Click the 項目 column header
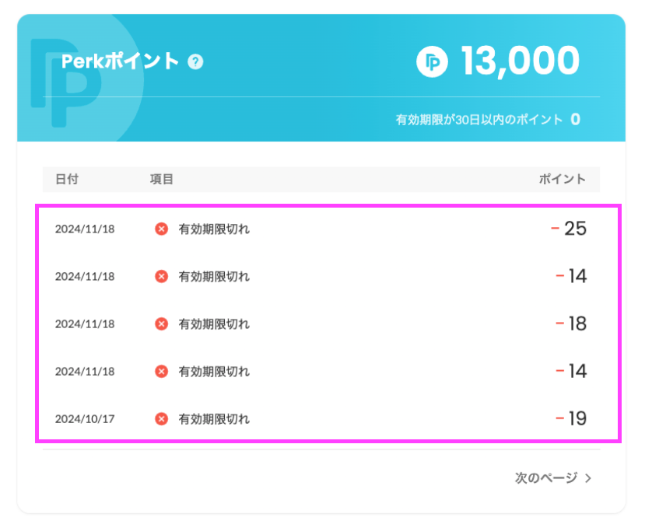The image size is (645, 528). [162, 180]
